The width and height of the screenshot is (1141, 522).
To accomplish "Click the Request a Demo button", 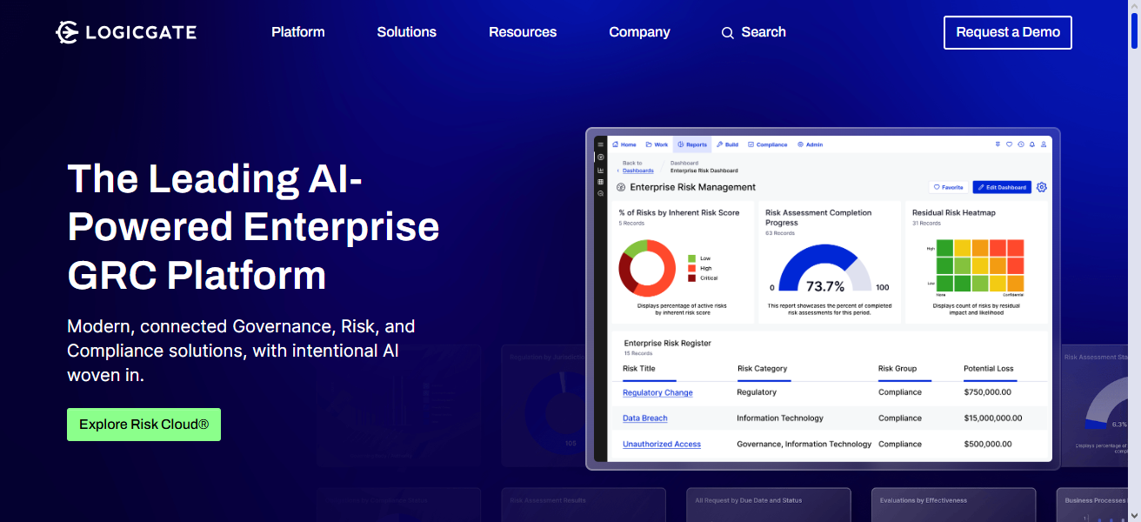I will click(x=1007, y=32).
